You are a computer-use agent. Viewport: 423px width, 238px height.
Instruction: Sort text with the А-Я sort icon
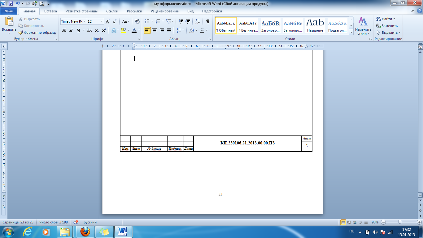click(x=197, y=21)
